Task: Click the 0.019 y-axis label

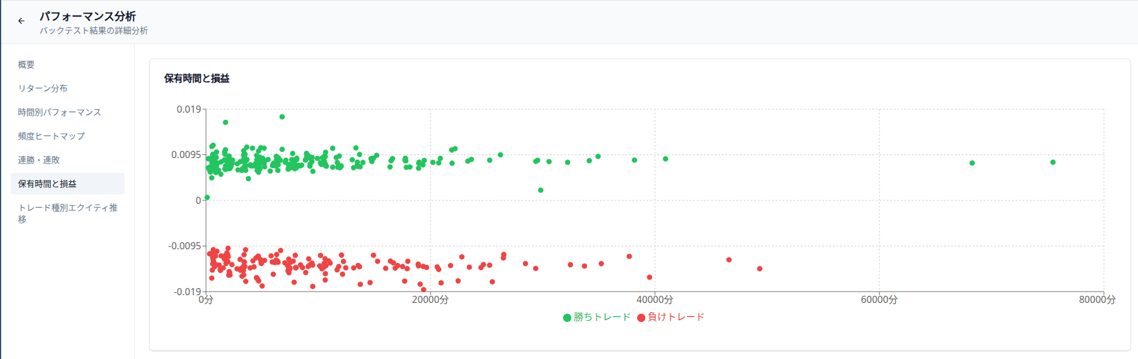Action: (189, 109)
